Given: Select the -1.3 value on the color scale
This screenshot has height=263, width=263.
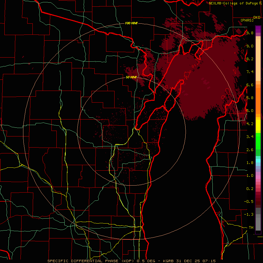Looking at the screenshot, I should coord(249,214).
